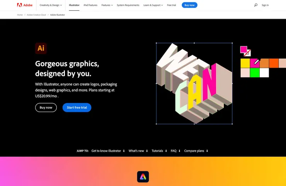Click the WE CAN 3D artwork
286x186 pixels.
click(x=194, y=84)
